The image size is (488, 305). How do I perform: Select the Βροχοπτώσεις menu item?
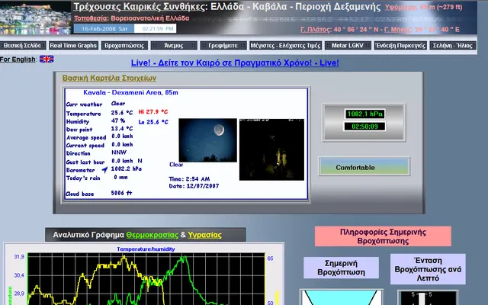coord(124,46)
